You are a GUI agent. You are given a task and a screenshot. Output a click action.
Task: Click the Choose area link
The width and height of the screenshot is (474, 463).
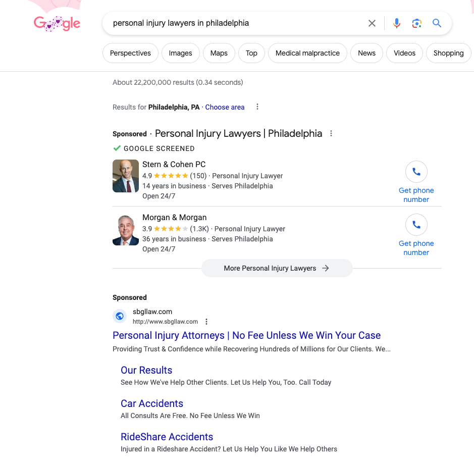coord(225,107)
